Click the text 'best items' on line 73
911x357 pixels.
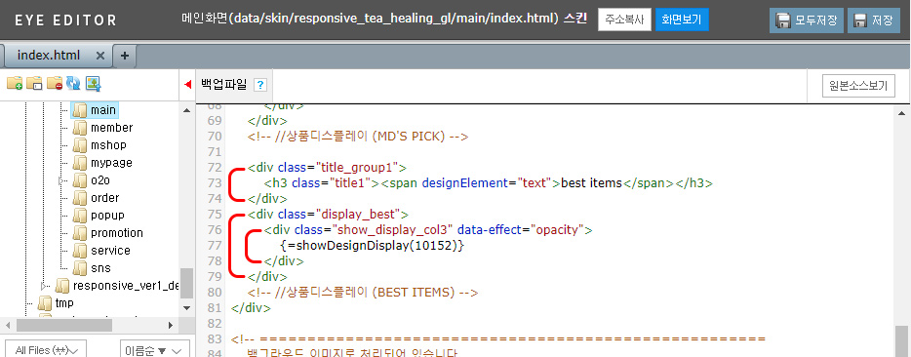591,183
